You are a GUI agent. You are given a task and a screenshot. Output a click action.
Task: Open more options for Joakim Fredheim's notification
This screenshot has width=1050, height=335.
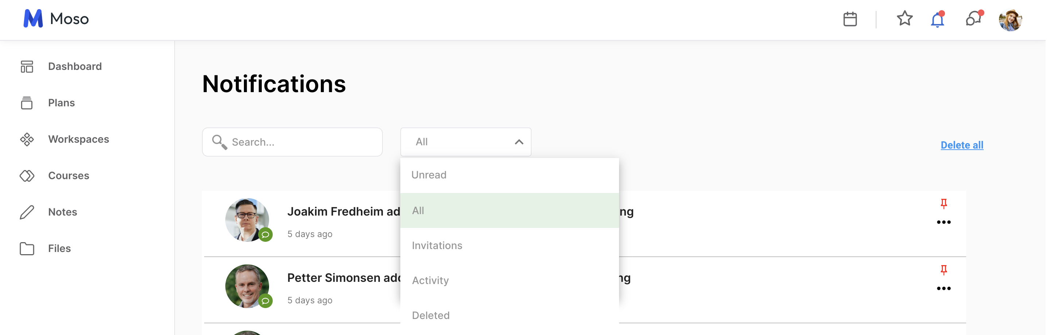click(x=943, y=222)
